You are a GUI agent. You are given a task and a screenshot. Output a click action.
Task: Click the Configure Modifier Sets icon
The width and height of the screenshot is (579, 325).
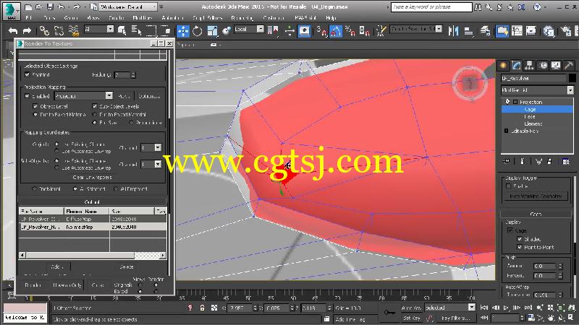click(x=566, y=161)
